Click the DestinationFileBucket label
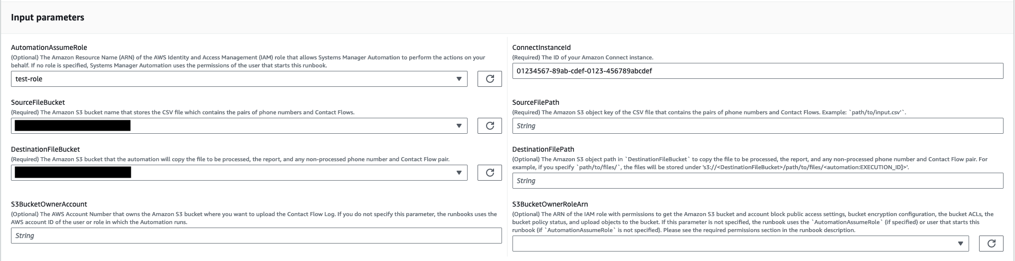The height and width of the screenshot is (261, 1015). [45, 149]
